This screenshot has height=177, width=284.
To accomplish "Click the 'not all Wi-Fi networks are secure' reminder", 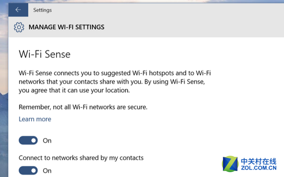I will [x=83, y=107].
